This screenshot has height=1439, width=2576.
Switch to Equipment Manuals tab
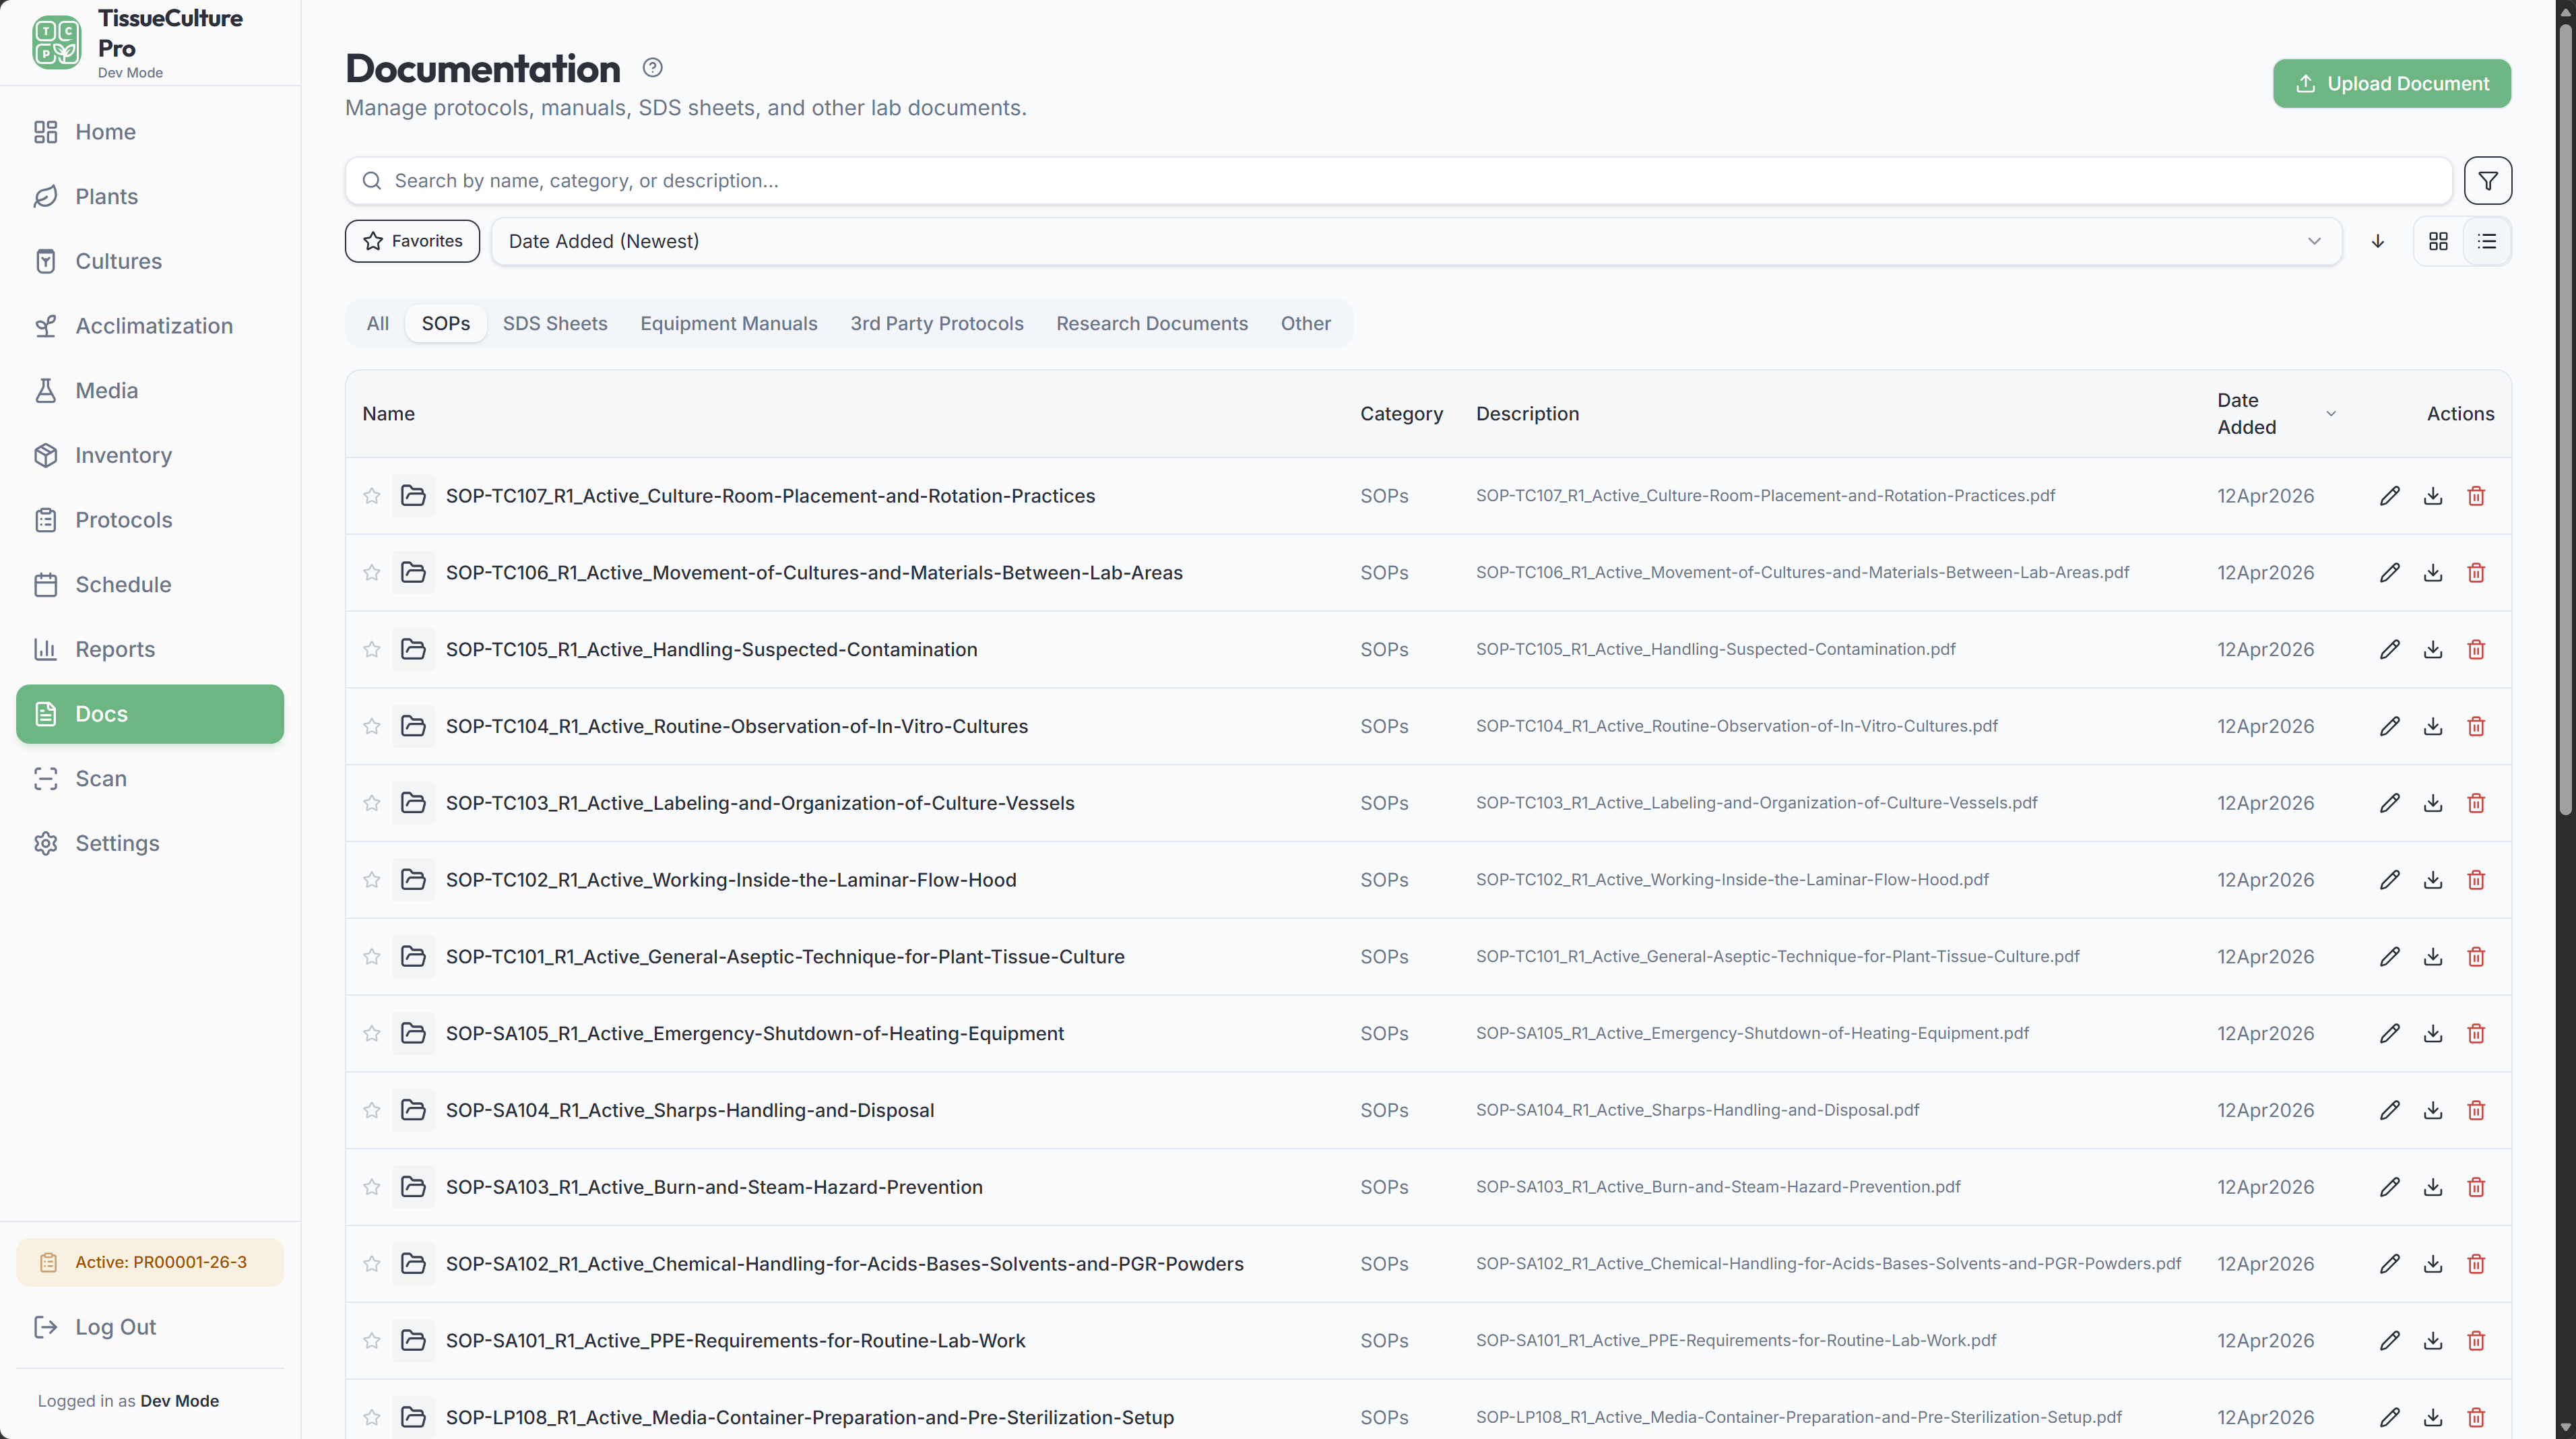pos(729,324)
